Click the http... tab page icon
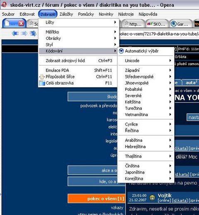The width and height of the screenshot is (199, 215). coord(126,24)
